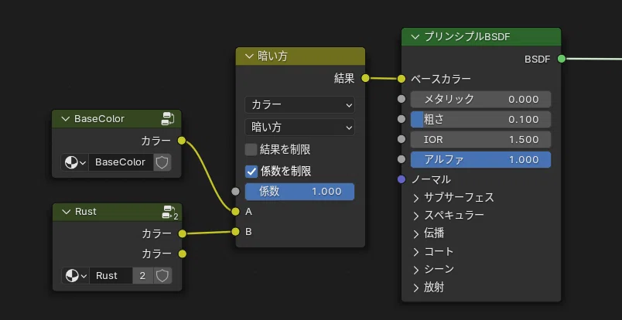Click the BaseColor カラー output socket
This screenshot has height=320, width=622.
click(182, 141)
